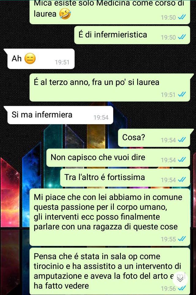Tap the expressionless emoji next to 'Ah'

point(30,59)
